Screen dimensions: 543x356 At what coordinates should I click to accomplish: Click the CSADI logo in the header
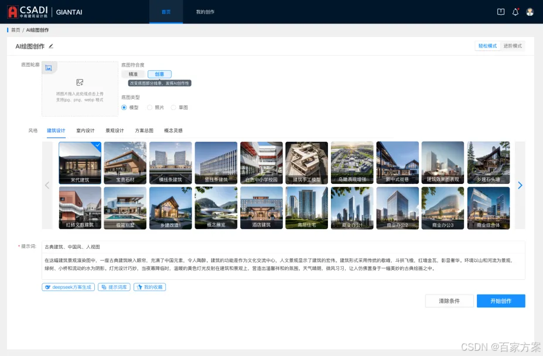point(28,12)
